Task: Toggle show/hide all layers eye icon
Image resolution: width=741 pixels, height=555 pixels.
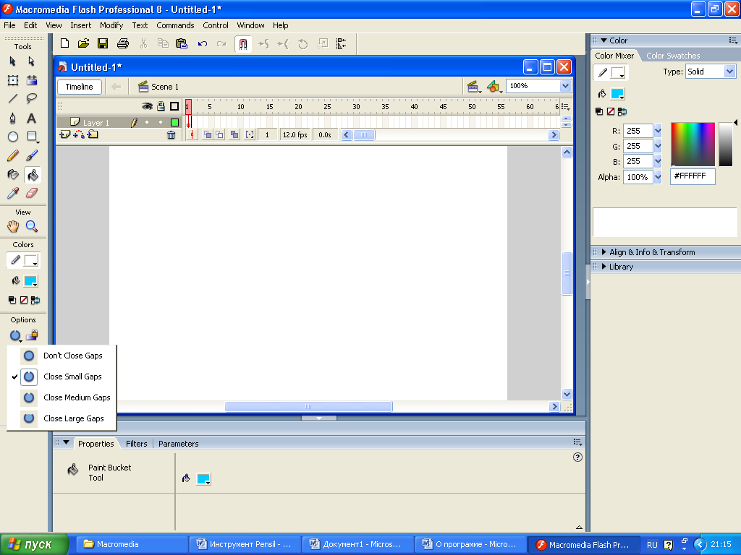Action: pos(148,106)
